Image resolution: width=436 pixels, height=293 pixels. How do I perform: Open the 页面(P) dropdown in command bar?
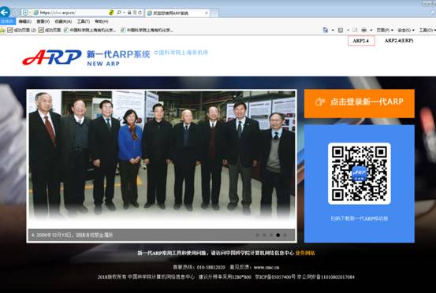[x=385, y=30]
